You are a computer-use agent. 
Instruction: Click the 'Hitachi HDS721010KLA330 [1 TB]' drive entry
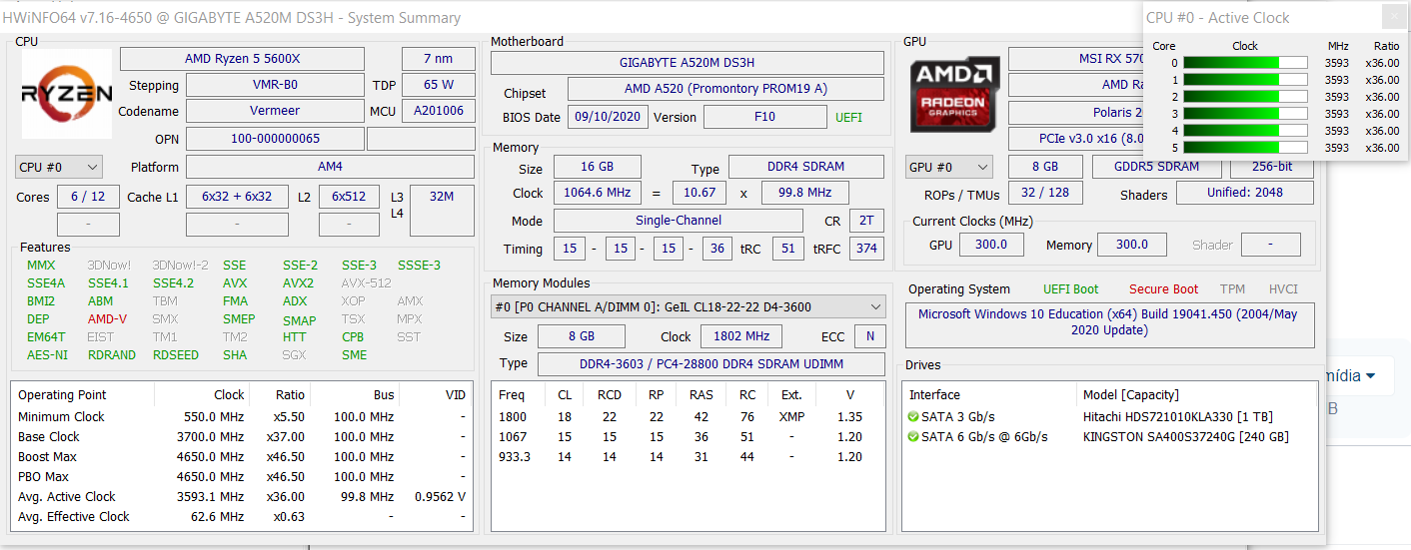tap(1178, 417)
